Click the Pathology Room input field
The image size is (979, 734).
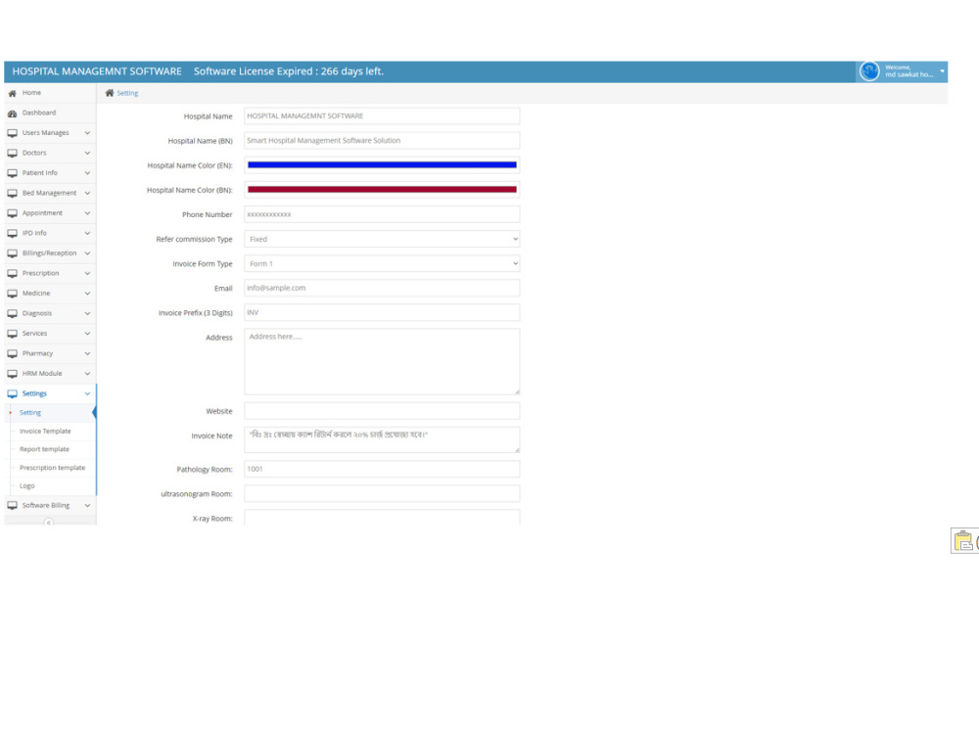[382, 469]
